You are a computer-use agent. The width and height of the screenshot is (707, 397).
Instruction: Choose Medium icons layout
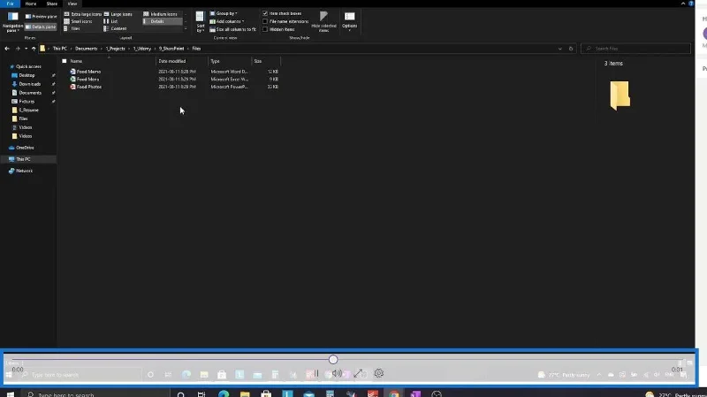coord(160,14)
